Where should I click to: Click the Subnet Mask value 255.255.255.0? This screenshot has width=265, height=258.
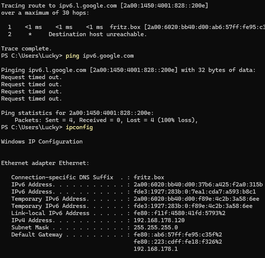pos(156,227)
